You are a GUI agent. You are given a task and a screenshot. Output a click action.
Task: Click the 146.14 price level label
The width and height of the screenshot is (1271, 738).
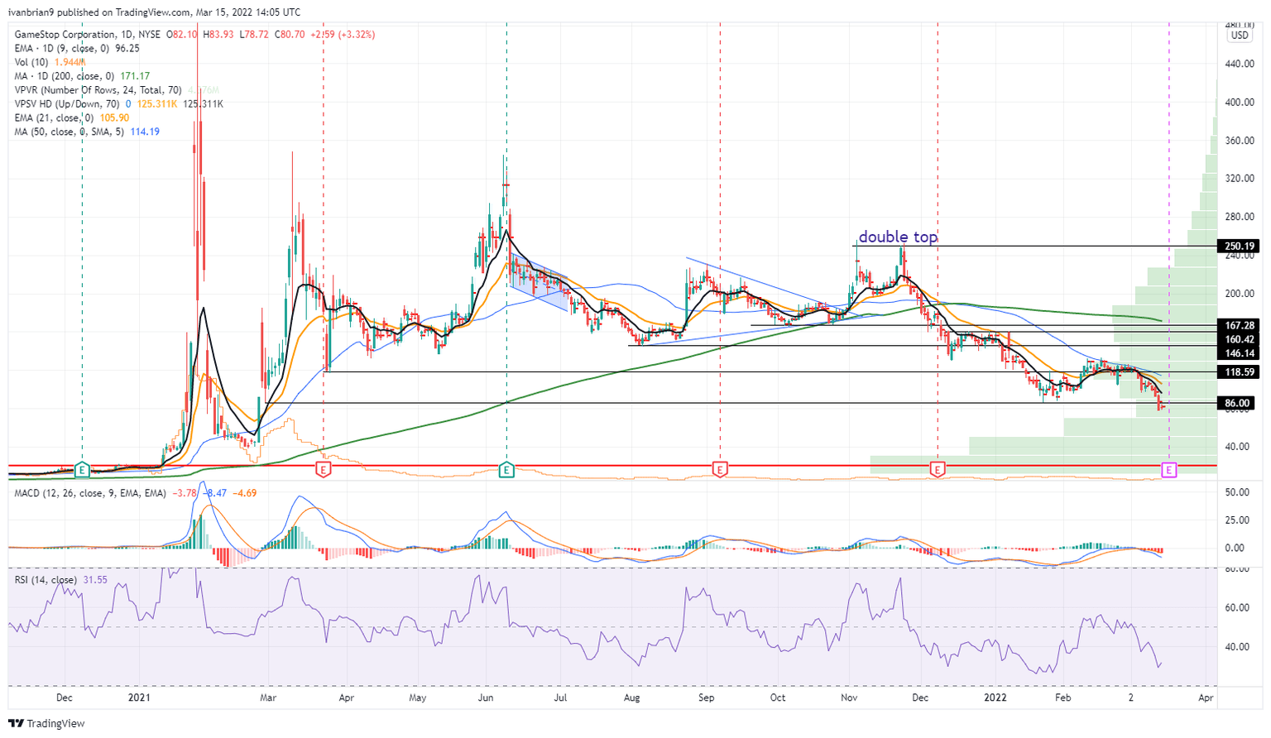(x=1240, y=353)
